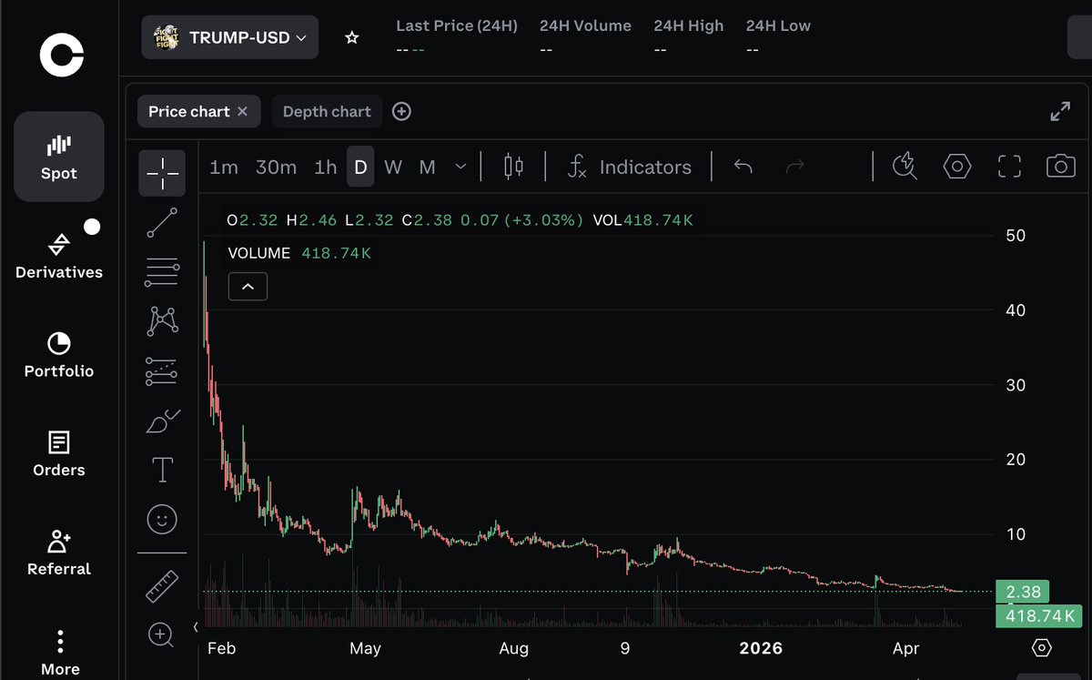Image resolution: width=1092 pixels, height=680 pixels.
Task: Open the Indicators dialog
Action: [629, 167]
